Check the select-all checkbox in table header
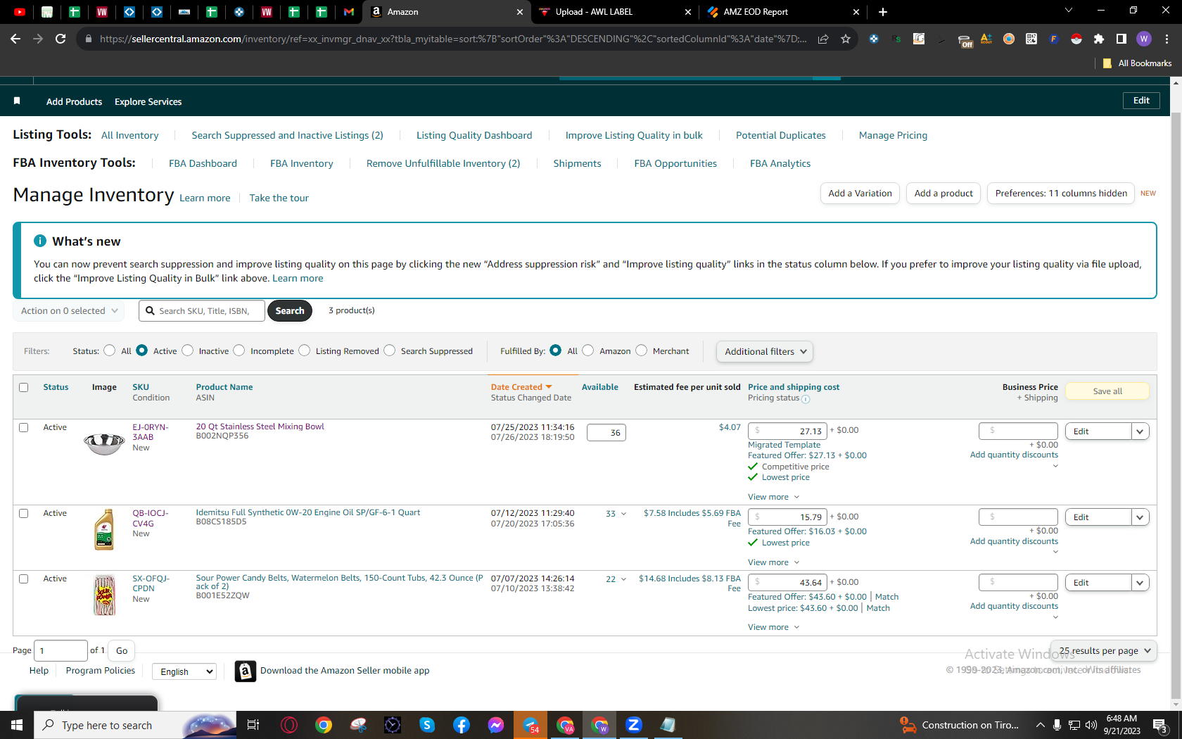This screenshot has height=739, width=1182. [x=24, y=388]
